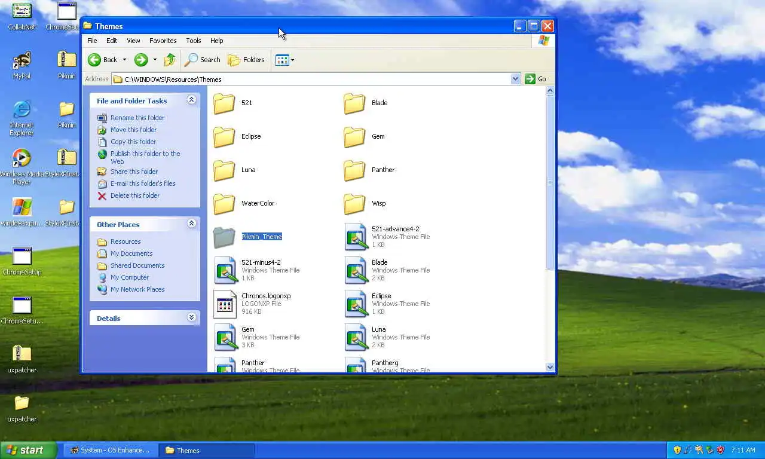Click Delete this folder link
The image size is (765, 459).
coord(135,195)
